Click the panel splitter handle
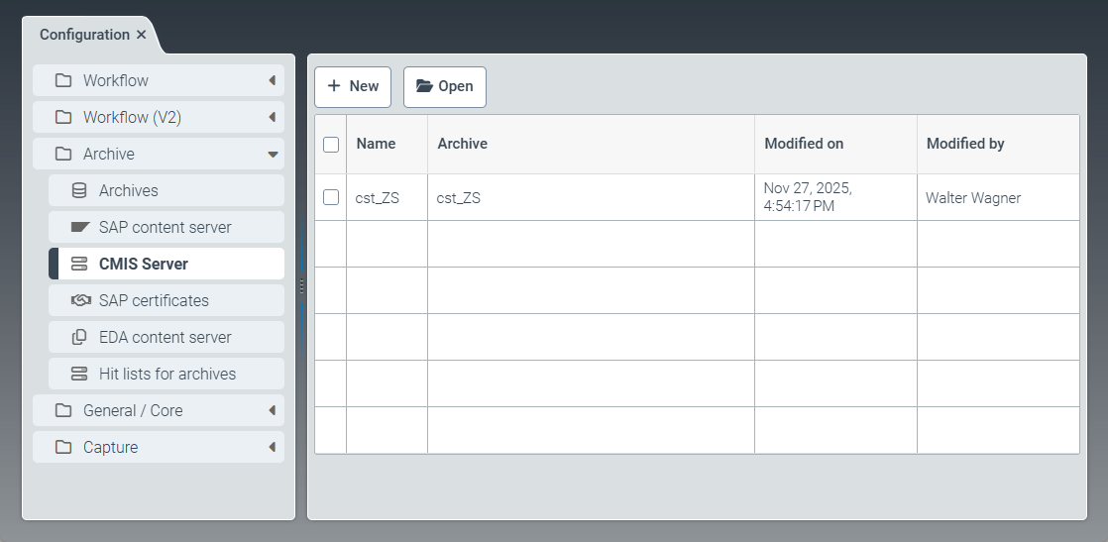 [x=301, y=285]
